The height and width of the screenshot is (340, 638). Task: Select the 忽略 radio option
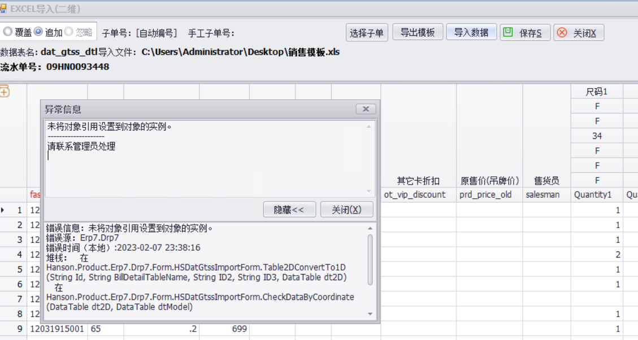(68, 32)
